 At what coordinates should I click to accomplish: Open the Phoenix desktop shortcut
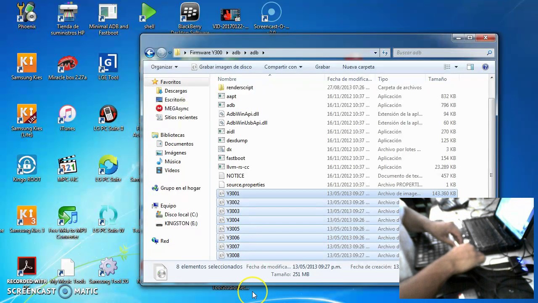pyautogui.click(x=27, y=16)
